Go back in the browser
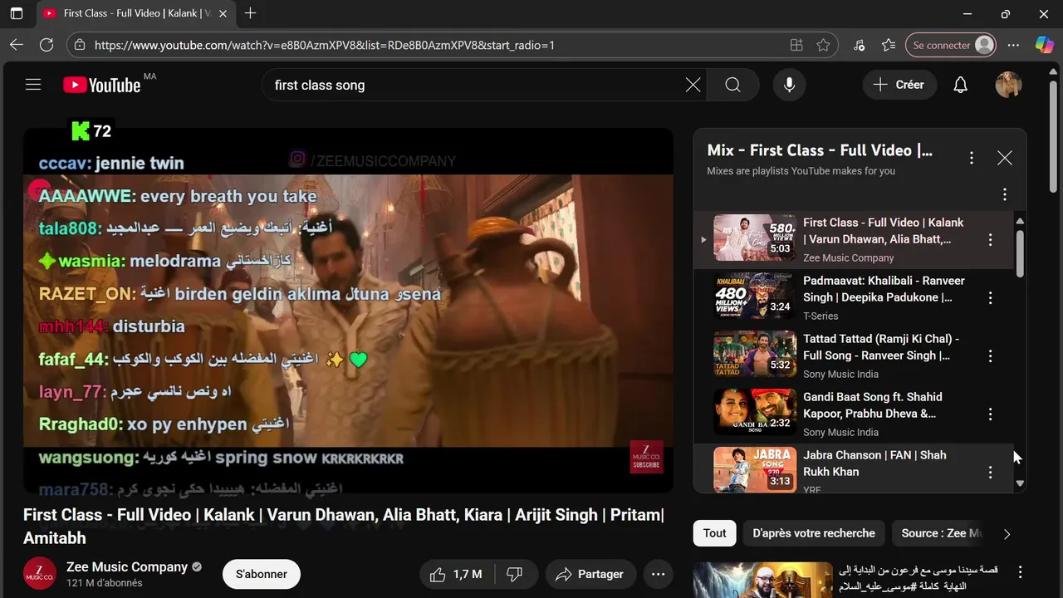The image size is (1063, 598). click(x=17, y=45)
